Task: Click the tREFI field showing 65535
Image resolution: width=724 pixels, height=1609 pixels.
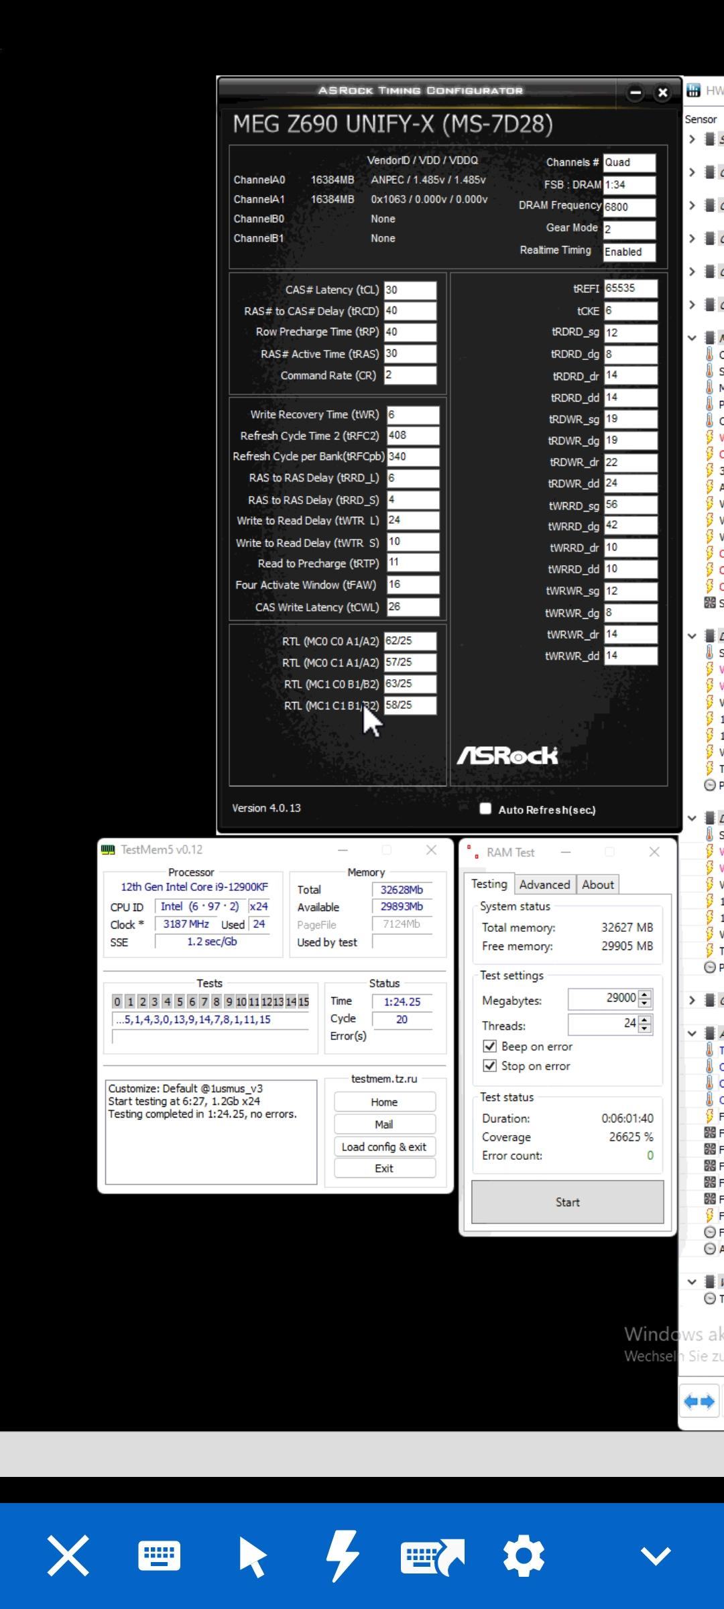Action: (630, 288)
